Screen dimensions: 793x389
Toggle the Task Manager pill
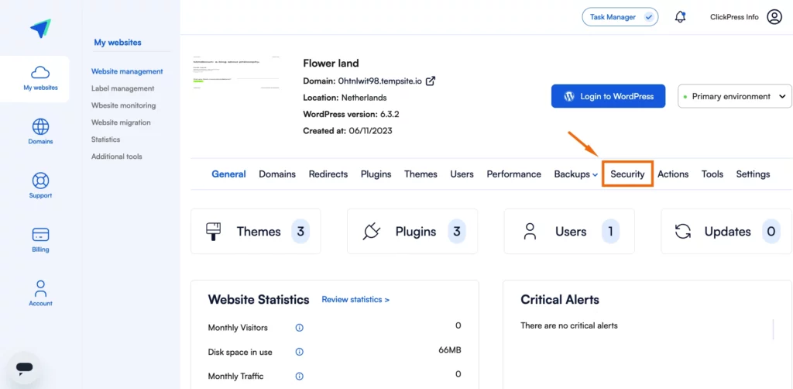tap(620, 17)
